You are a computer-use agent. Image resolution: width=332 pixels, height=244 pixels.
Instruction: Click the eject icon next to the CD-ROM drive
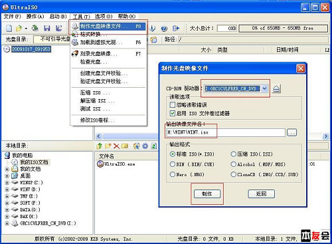click(276, 89)
